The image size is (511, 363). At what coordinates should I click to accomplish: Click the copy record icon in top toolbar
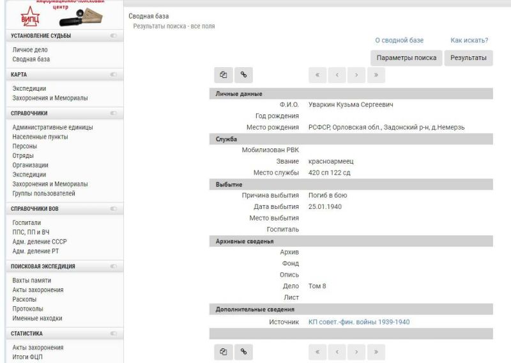click(x=224, y=75)
